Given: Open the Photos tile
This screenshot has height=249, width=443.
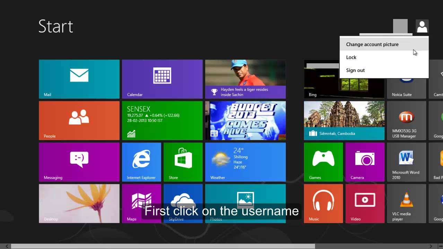Looking at the screenshot, I should click(245, 204).
